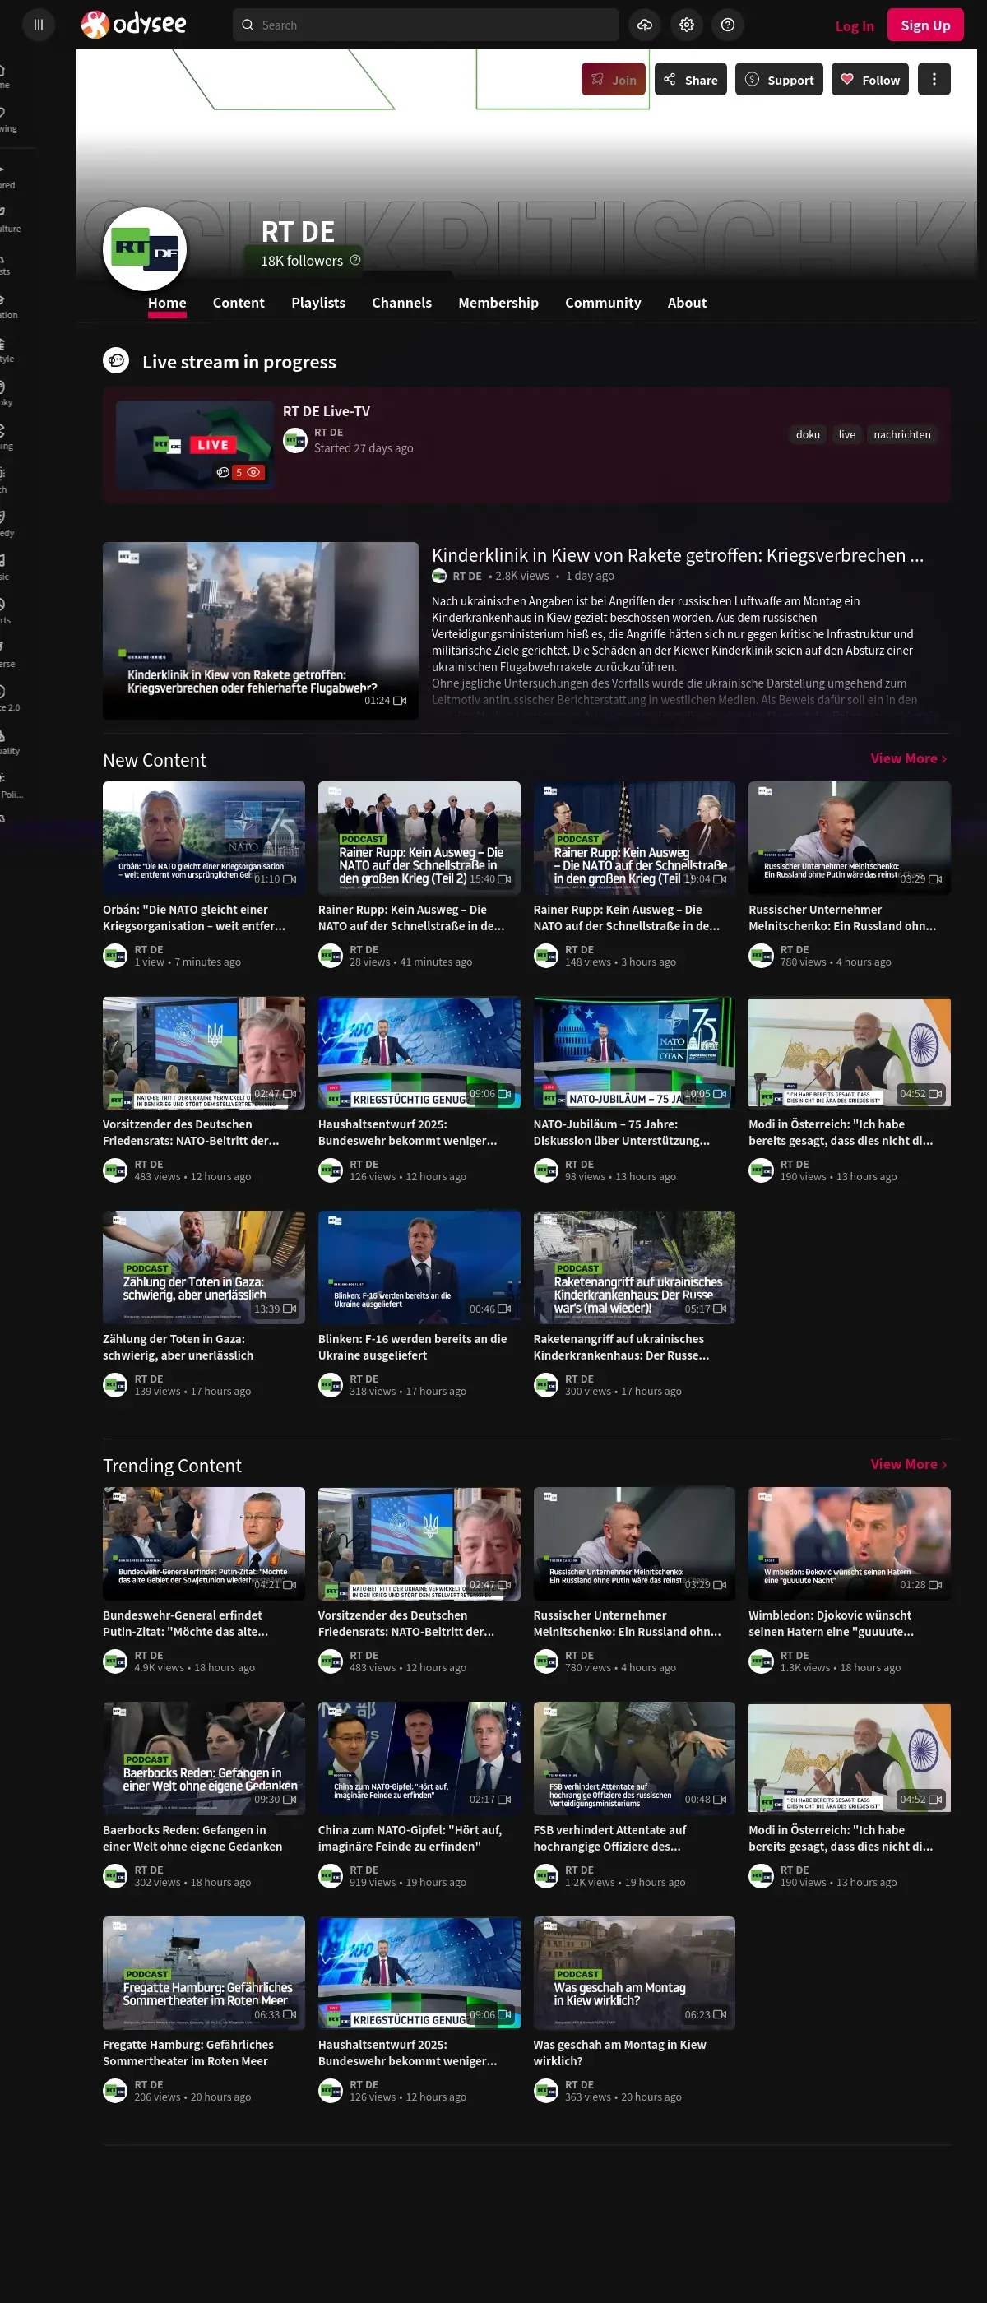
Task: Click 'Modi in Österreich' title under Trending Content
Action: (x=841, y=1838)
